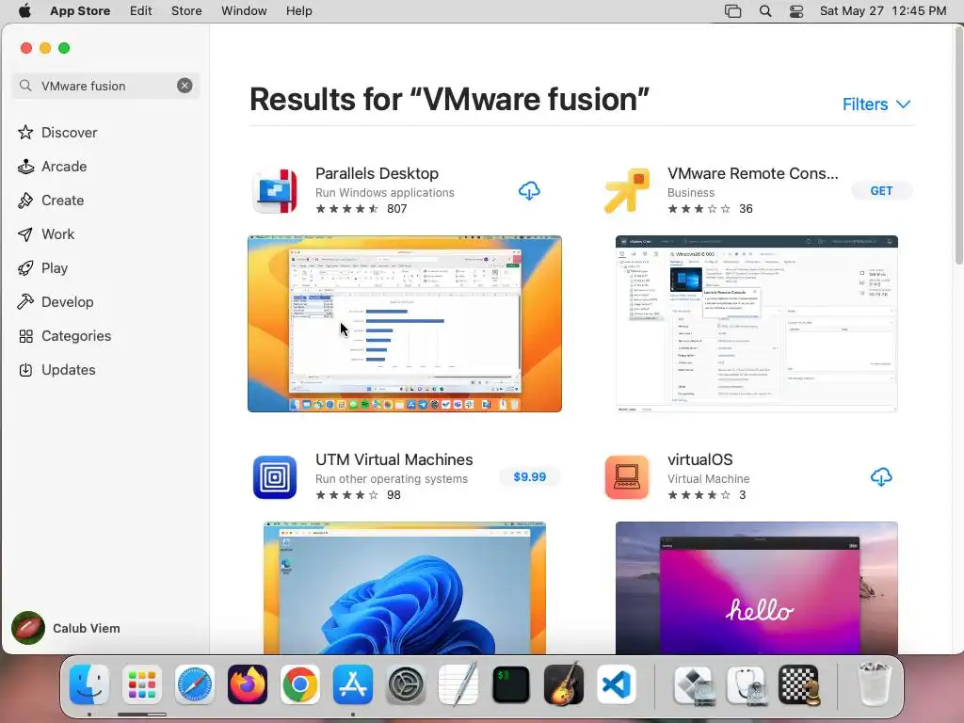Image resolution: width=964 pixels, height=723 pixels.
Task: Launch Firefox from the Dock
Action: [x=248, y=684]
